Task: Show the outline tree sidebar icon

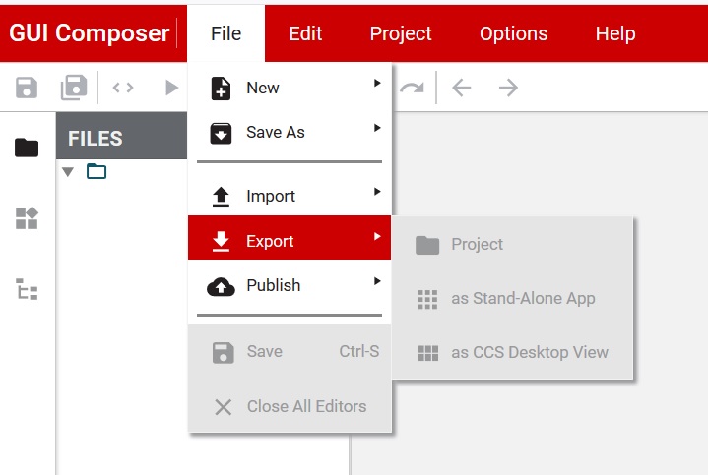Action: coord(27,289)
